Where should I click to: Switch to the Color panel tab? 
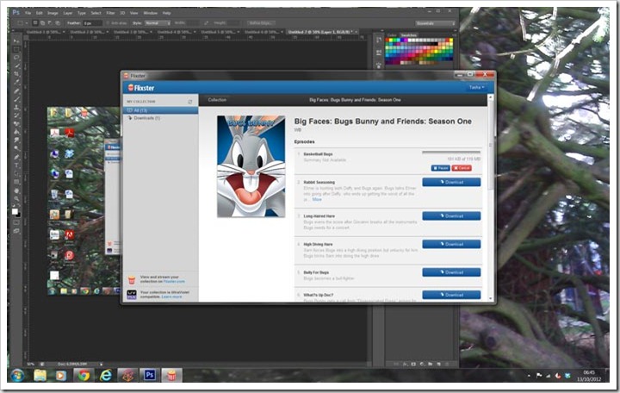coord(392,35)
